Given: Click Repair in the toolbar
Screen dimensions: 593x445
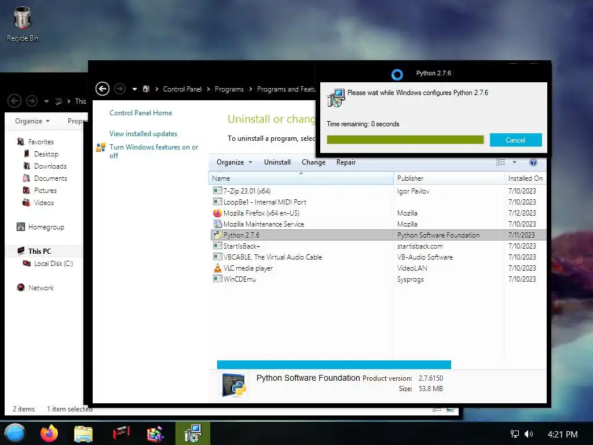Looking at the screenshot, I should [346, 162].
